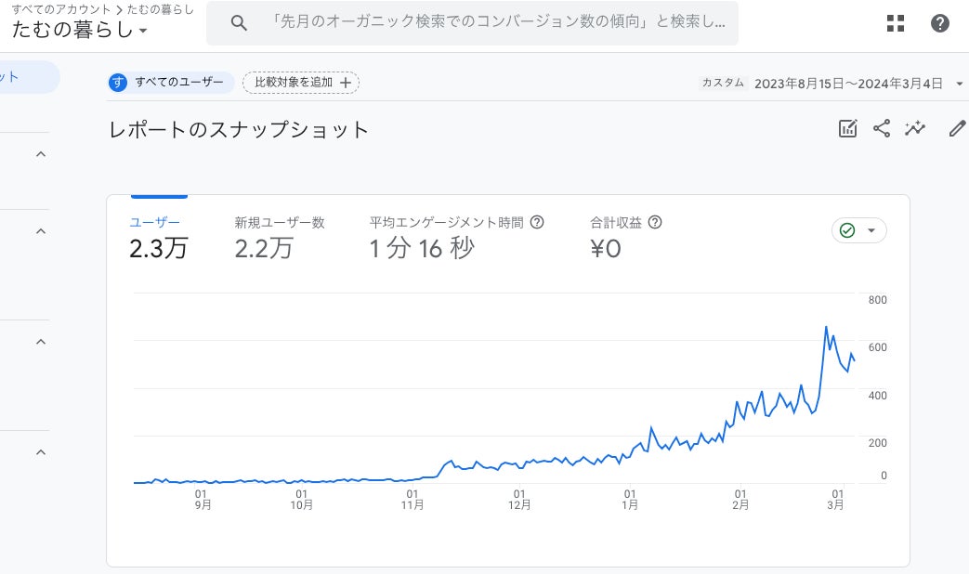
Task: Open the green checkmark data quality dropdown
Action: pos(858,230)
